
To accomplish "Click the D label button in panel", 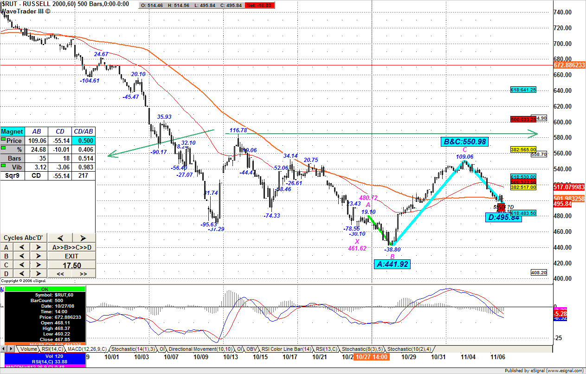I will [6, 273].
